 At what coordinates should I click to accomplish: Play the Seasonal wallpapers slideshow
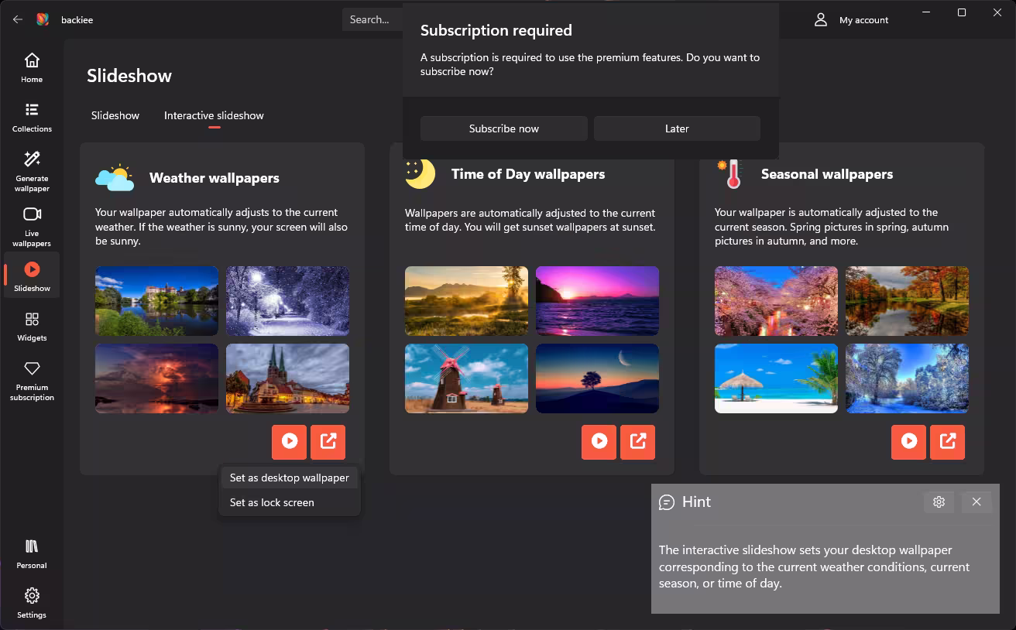click(x=909, y=442)
